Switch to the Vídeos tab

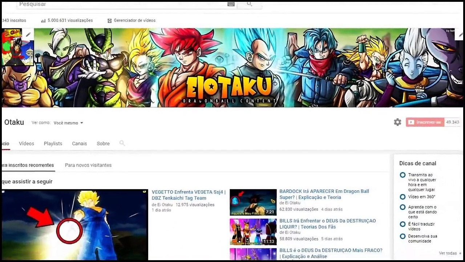(27, 143)
